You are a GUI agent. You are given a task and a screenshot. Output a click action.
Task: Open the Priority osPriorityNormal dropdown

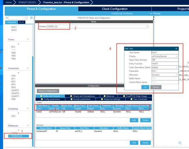165,56
